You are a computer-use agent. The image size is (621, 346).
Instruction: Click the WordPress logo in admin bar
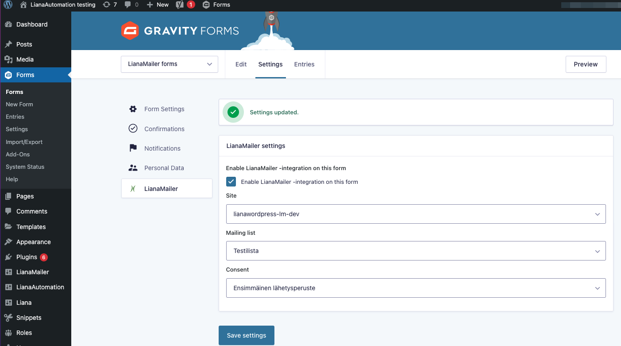coord(8,5)
